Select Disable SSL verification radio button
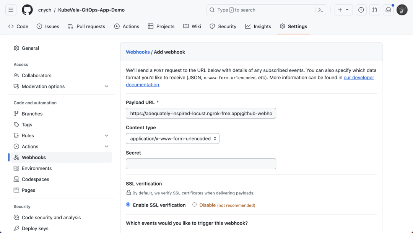 195,205
